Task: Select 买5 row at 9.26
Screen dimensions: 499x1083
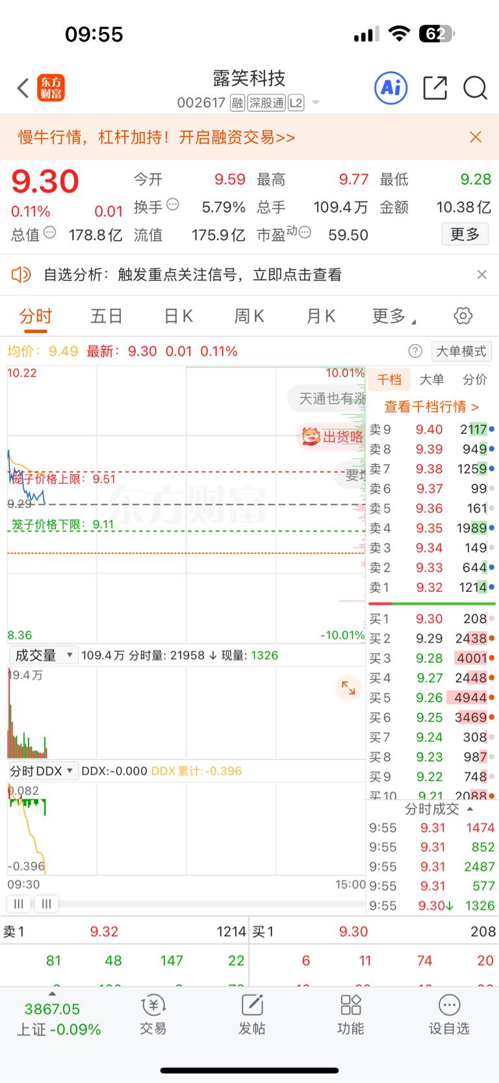Action: pos(432,698)
